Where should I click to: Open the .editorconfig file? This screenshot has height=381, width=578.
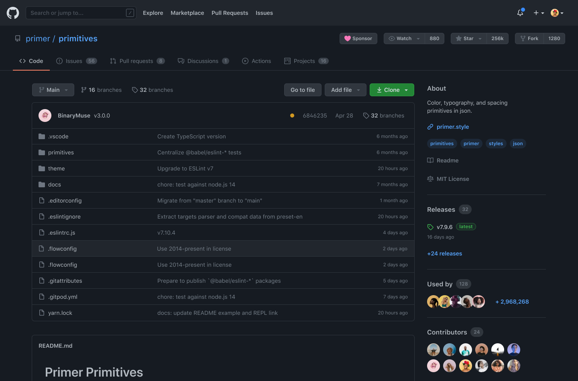(x=65, y=201)
